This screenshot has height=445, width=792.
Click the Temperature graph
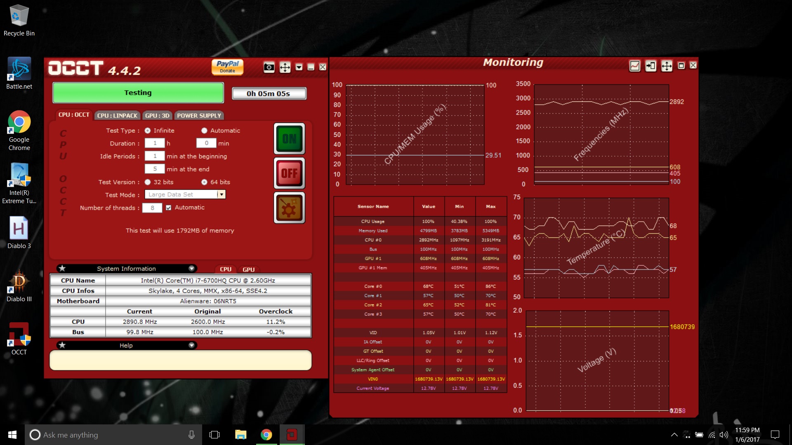point(596,248)
